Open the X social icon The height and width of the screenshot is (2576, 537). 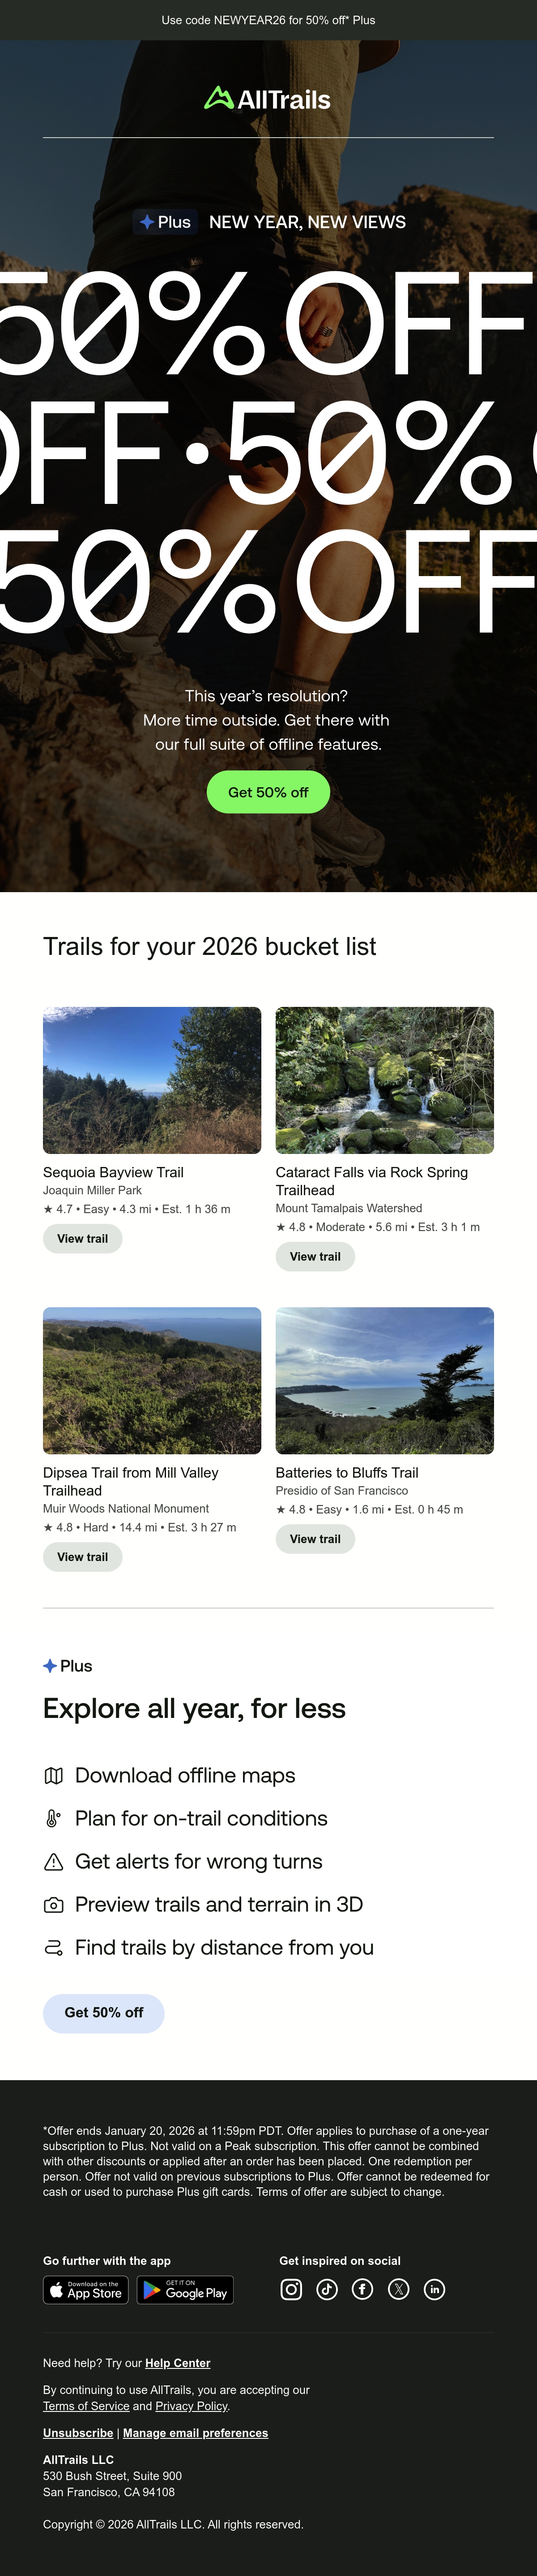[x=398, y=2289]
